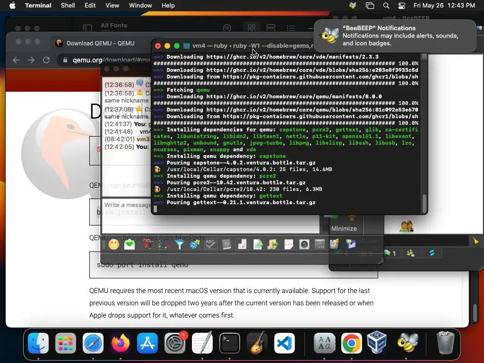Toggle the Font Book sidebar icon
This screenshot has width=484, height=363.
(87, 28)
